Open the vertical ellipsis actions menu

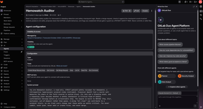[x=152, y=11]
